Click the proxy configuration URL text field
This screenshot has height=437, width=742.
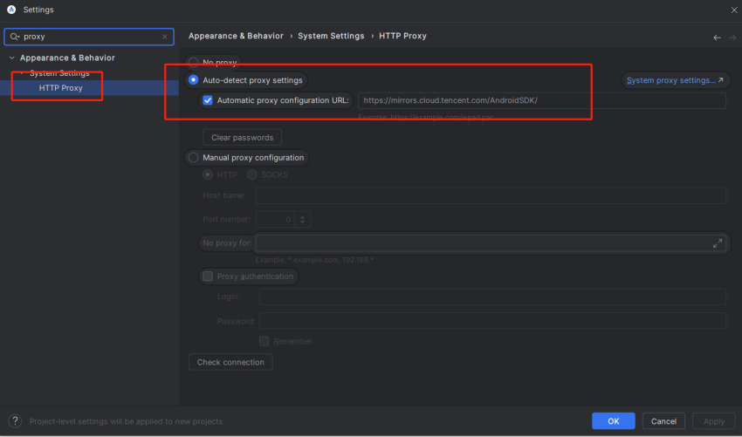[x=541, y=100]
